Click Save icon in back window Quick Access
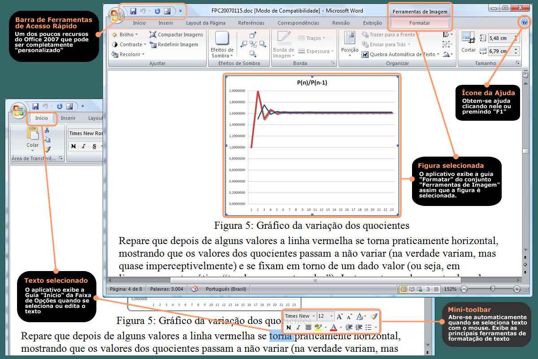 pos(35,106)
